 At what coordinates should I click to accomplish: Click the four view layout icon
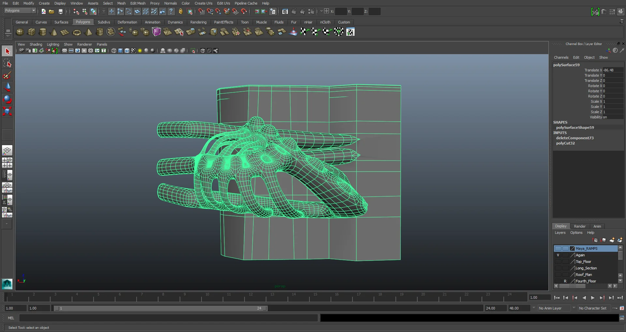click(7, 162)
